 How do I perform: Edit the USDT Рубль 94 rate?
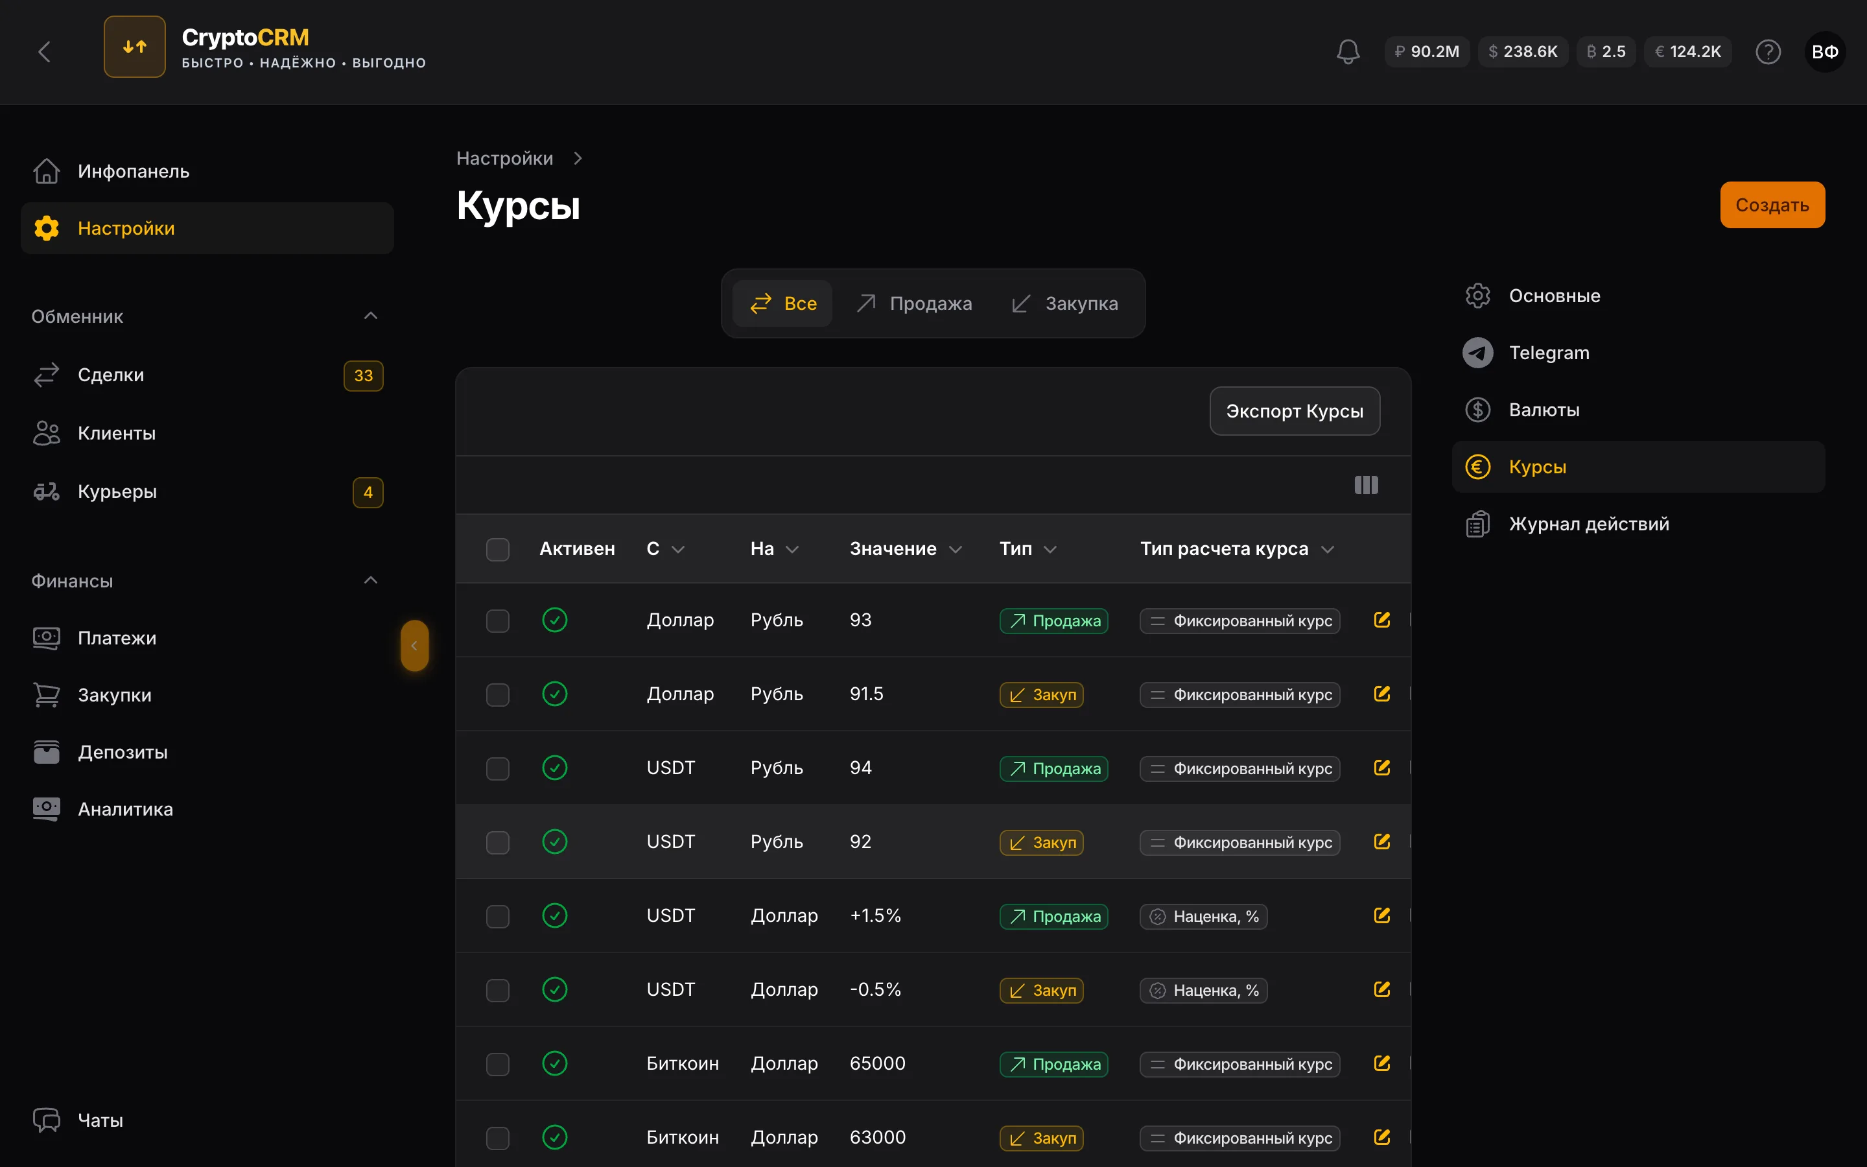point(1381,767)
